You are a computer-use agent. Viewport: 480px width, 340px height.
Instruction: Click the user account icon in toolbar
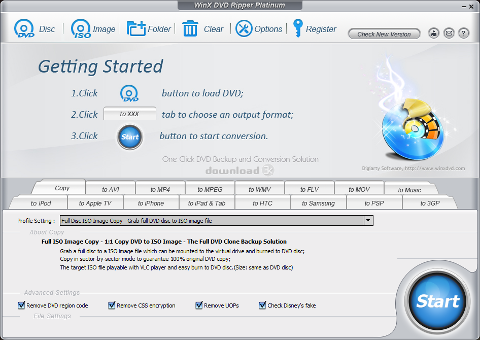[x=434, y=33]
